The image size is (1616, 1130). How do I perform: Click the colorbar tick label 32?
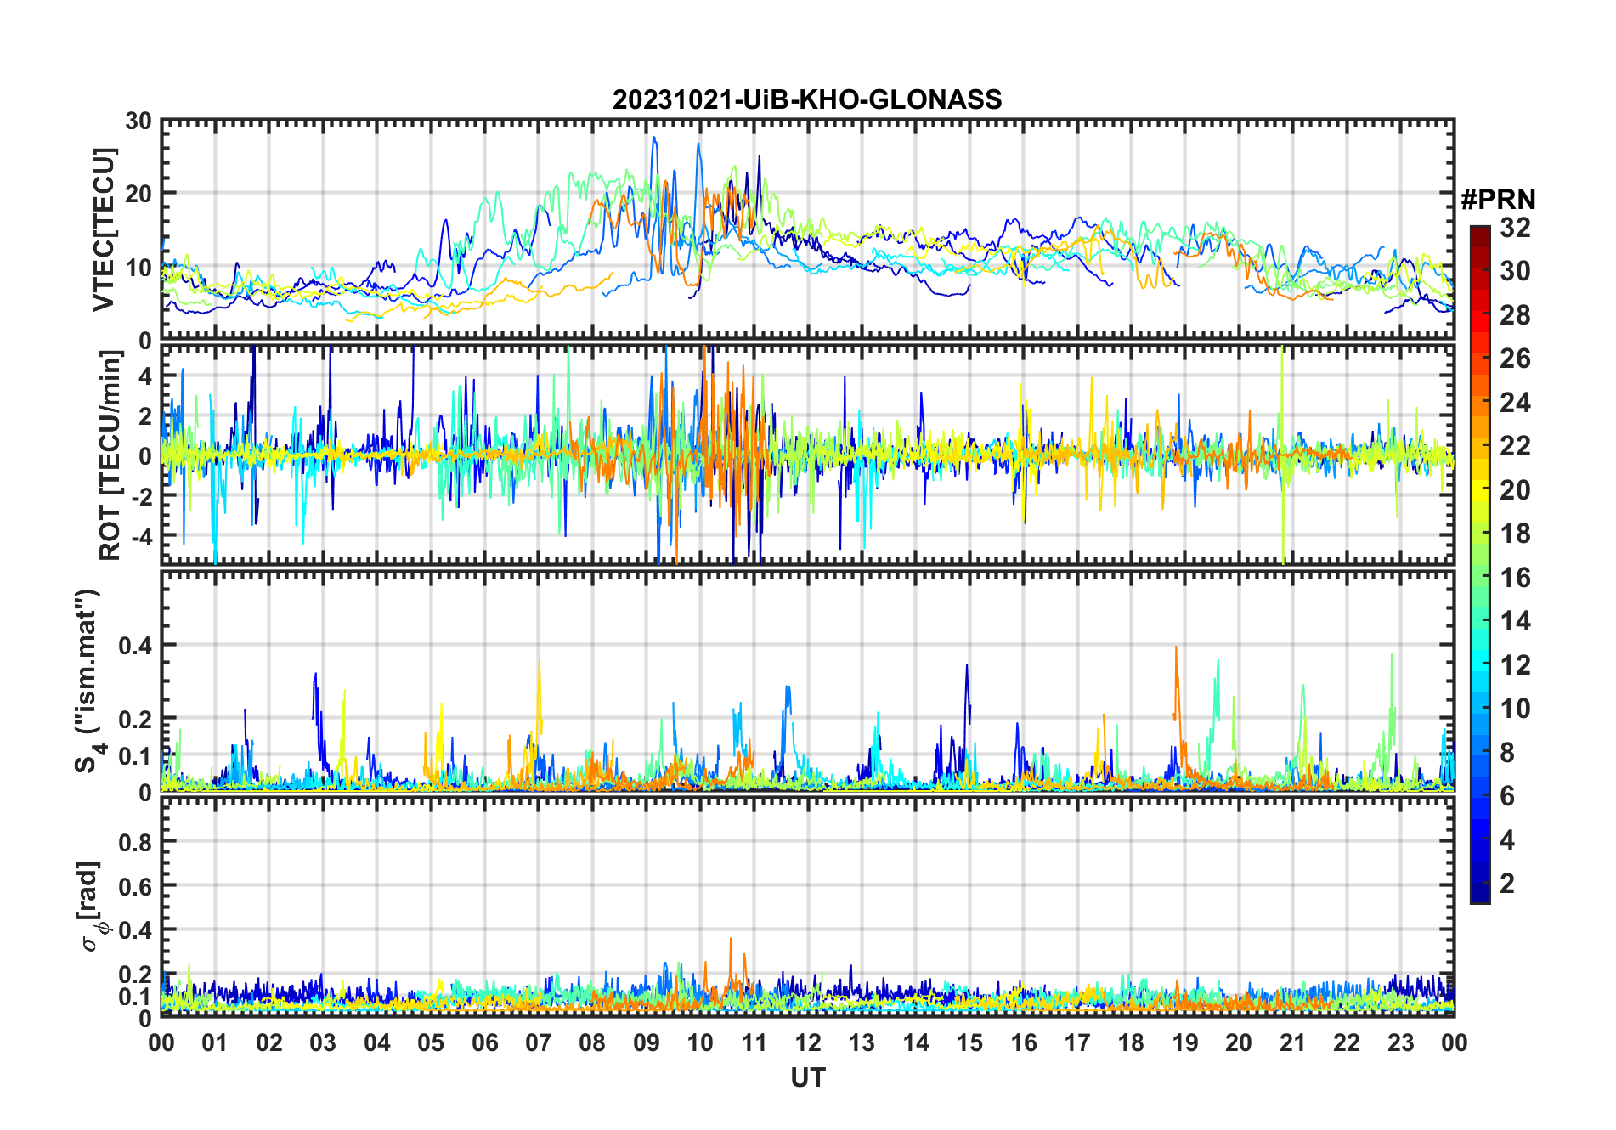pyautogui.click(x=1515, y=228)
